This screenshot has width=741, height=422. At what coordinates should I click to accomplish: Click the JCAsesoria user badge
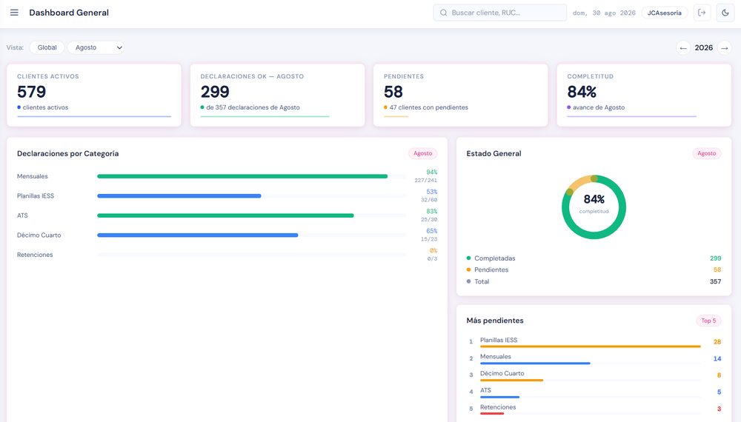coord(664,13)
